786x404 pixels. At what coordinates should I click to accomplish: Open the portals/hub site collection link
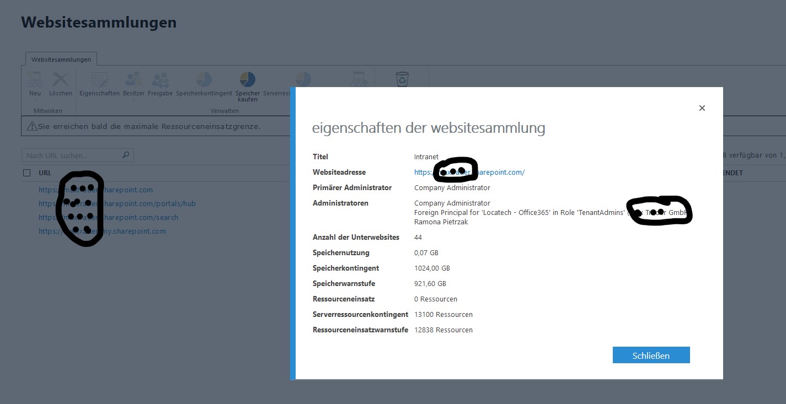117,203
